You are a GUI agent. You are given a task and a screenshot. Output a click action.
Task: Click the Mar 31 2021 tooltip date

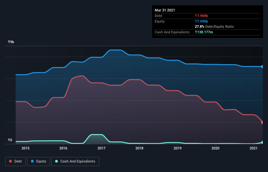point(165,10)
